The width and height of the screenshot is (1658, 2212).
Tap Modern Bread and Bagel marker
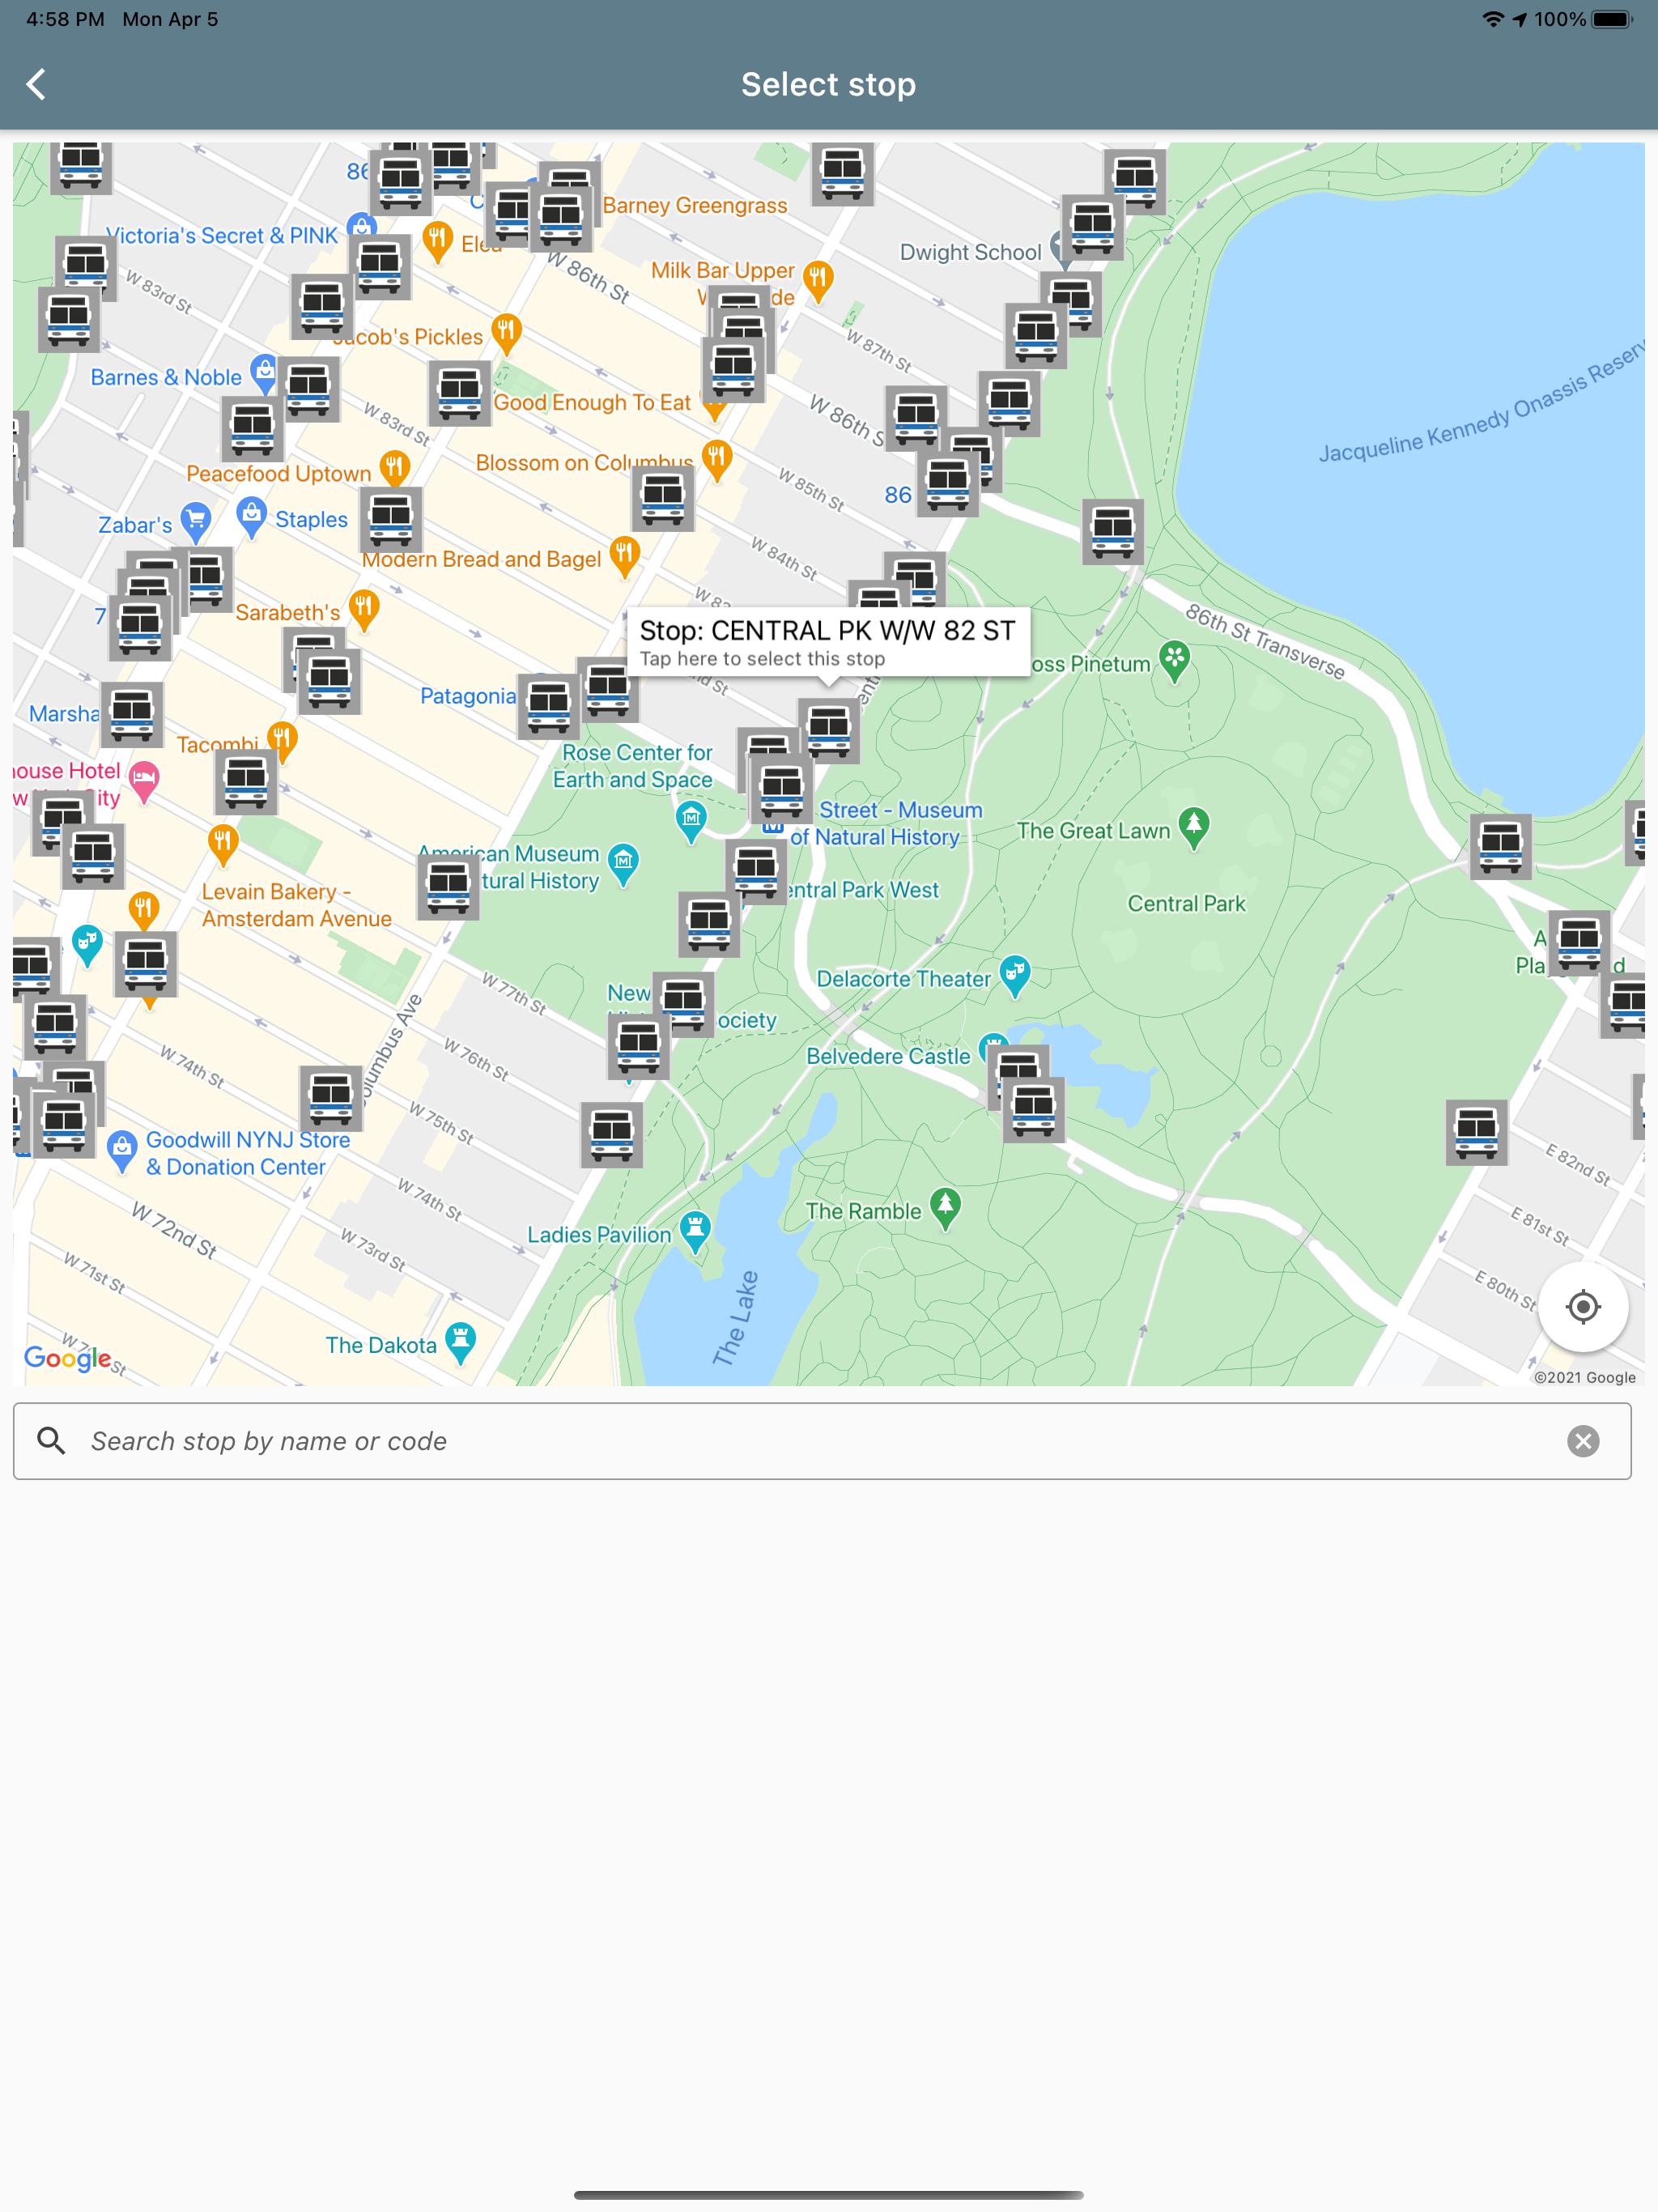(x=625, y=556)
